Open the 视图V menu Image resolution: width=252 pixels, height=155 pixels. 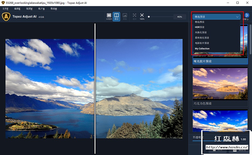(x=29, y=9)
